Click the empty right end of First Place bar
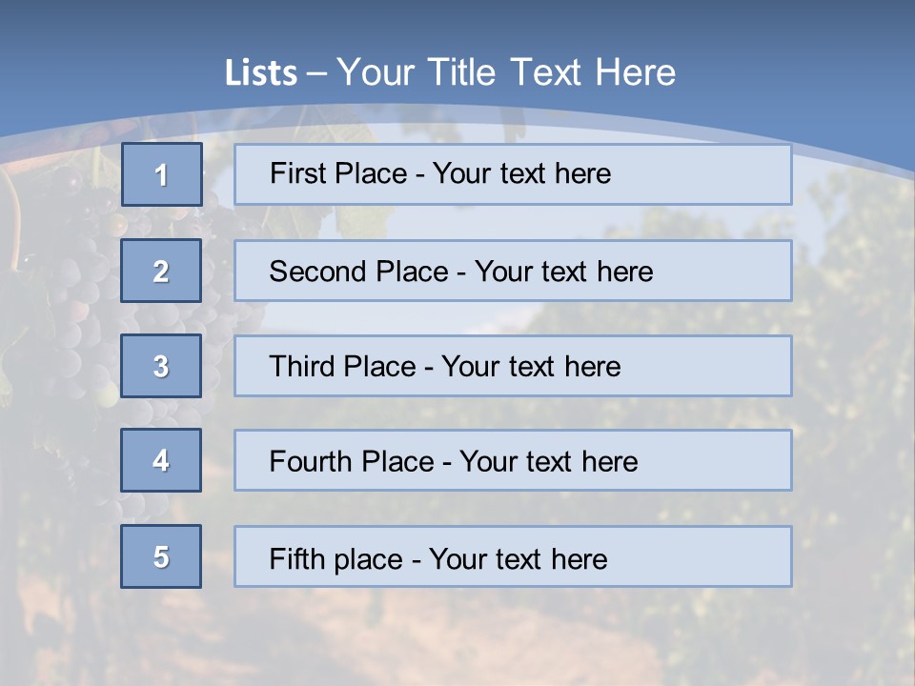This screenshot has width=915, height=686. coord(724,174)
